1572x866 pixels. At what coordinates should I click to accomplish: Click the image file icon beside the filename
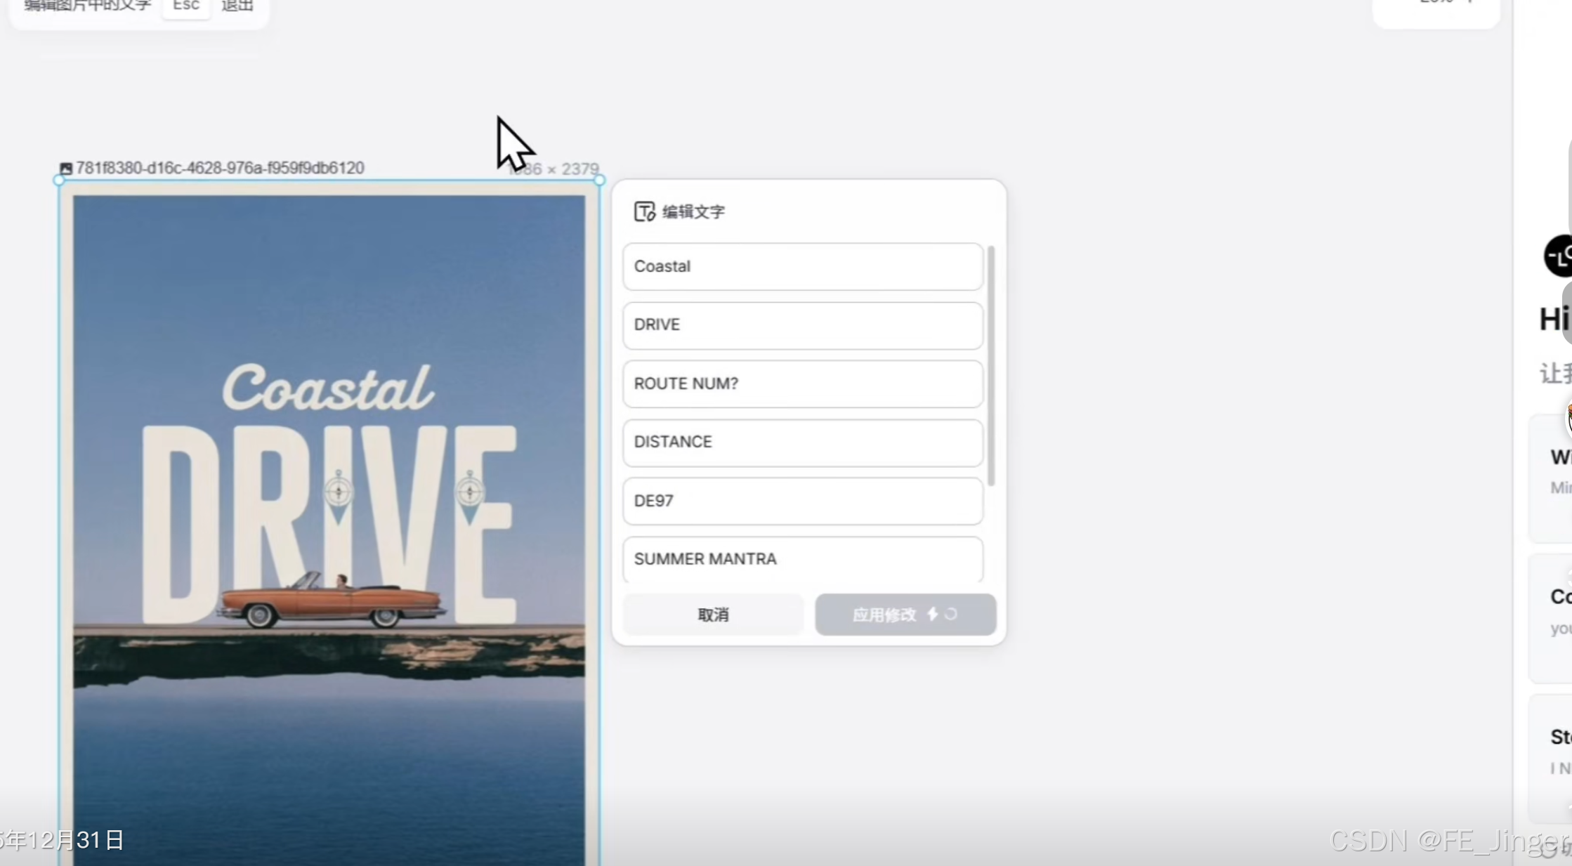coord(66,169)
